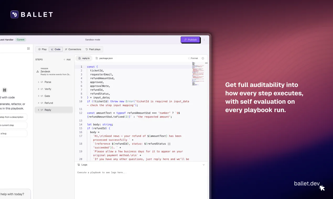333x199 pixels.
Task: Click the 'if (refundId) {' code line
Action: 99,128
